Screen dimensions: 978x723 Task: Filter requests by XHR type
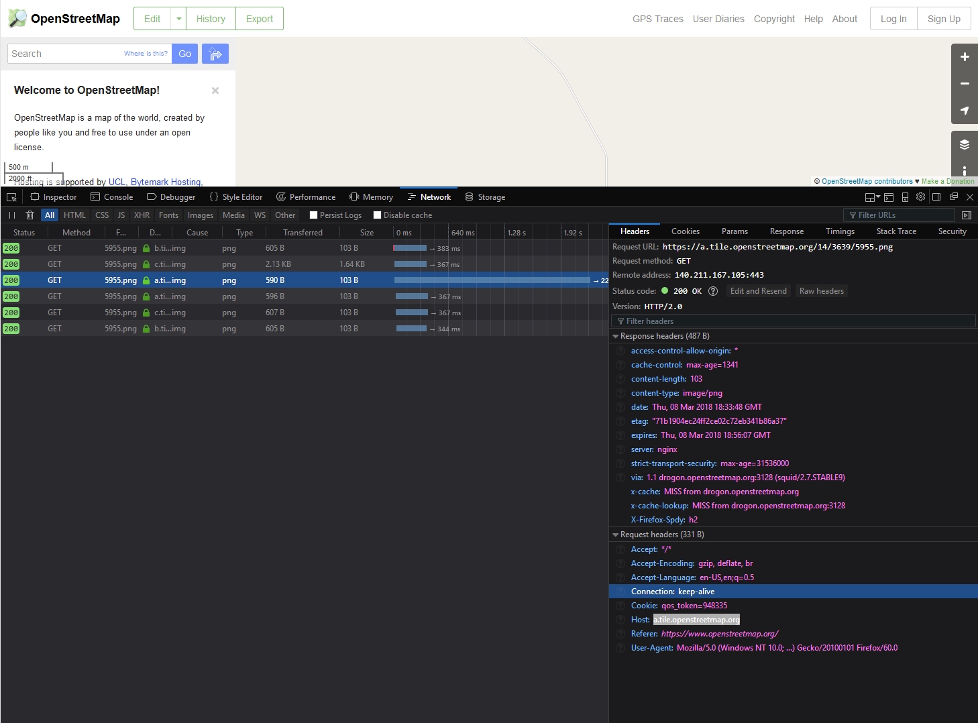coord(142,215)
